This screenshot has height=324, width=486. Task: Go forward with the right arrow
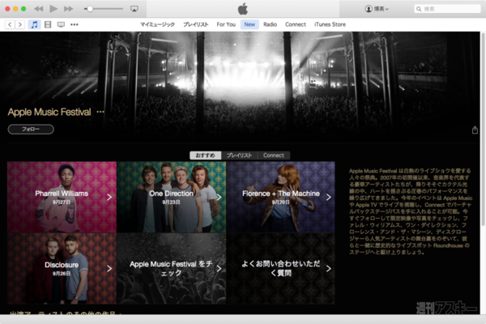(19, 24)
